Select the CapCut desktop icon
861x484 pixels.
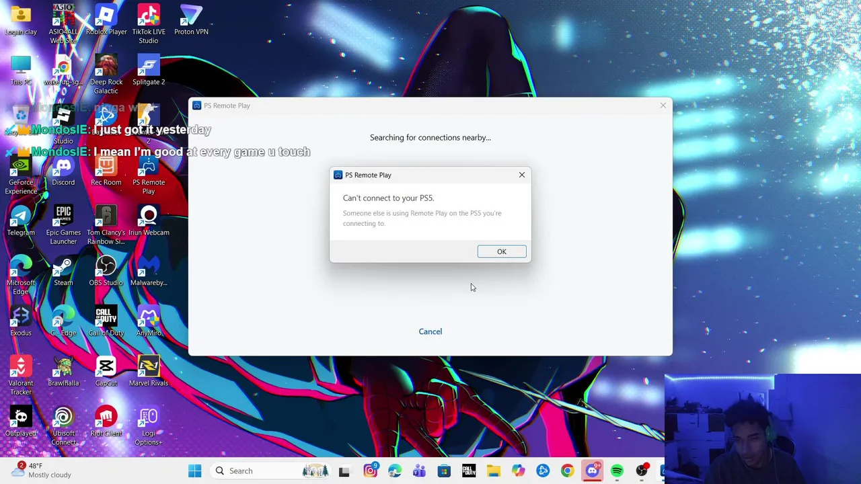pyautogui.click(x=106, y=372)
